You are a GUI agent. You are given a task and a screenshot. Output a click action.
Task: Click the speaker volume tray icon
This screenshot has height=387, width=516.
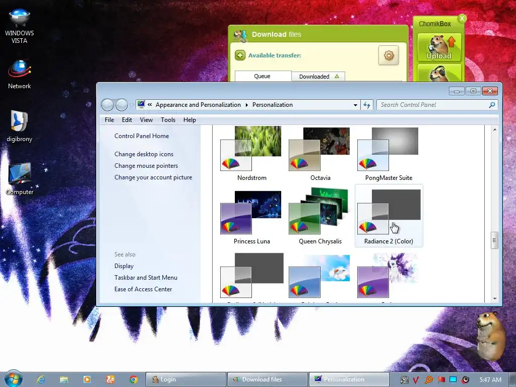(465, 380)
